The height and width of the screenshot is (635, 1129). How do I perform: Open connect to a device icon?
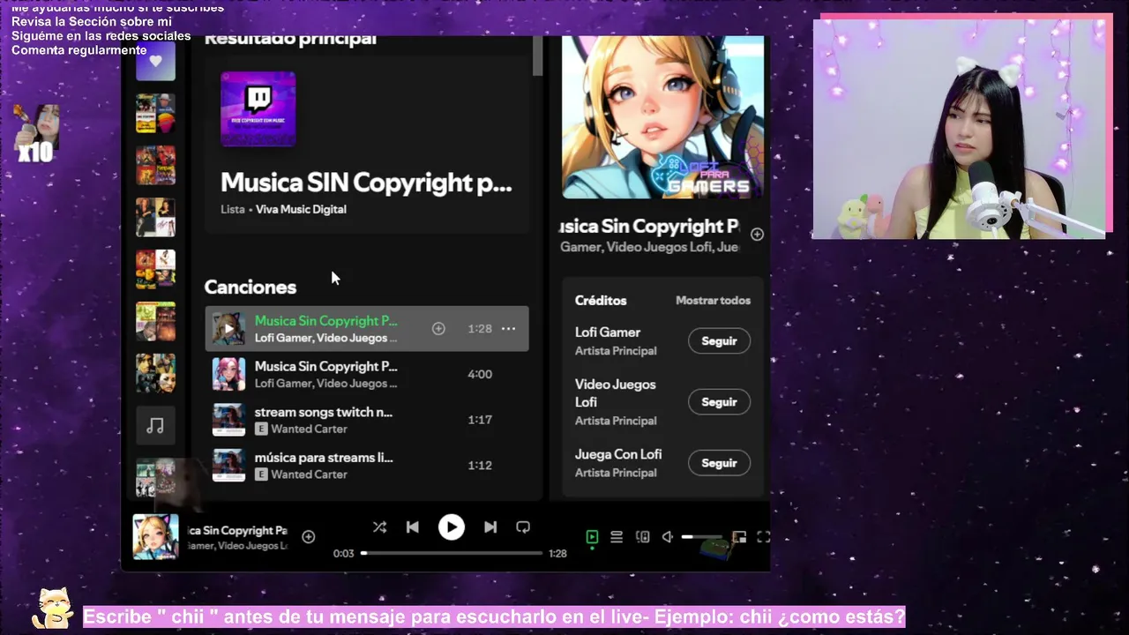[x=643, y=536]
